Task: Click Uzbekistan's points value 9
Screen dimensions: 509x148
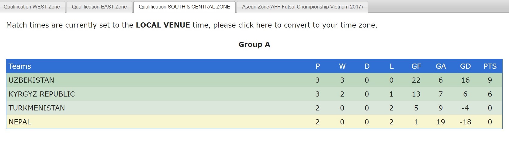Action: 490,80
